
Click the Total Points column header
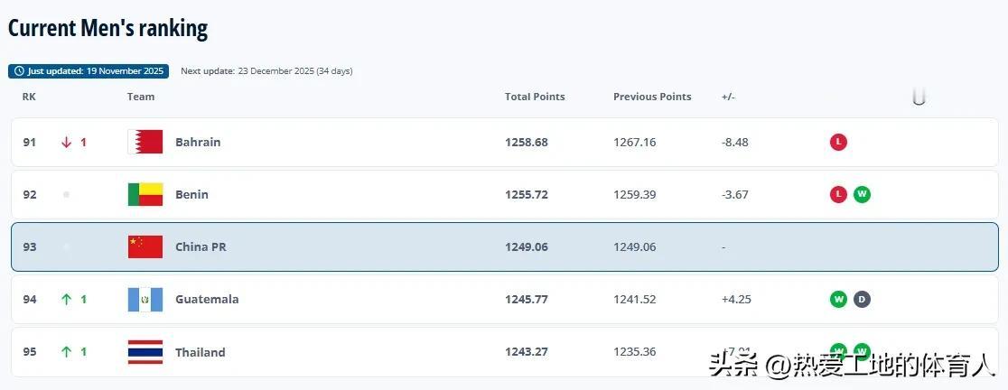click(x=535, y=97)
